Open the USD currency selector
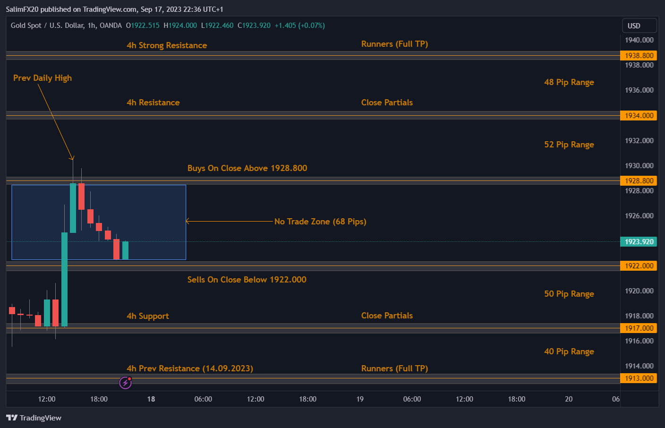 [x=639, y=26]
